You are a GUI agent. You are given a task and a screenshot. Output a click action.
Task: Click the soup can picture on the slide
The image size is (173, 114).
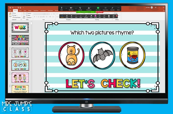point(132,55)
